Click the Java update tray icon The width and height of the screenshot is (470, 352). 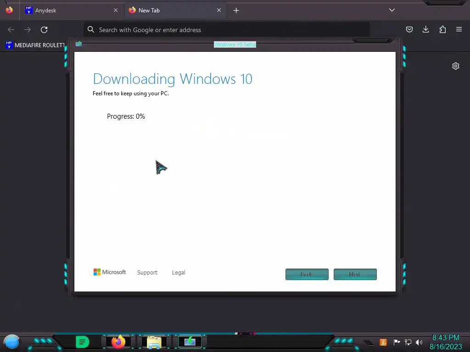(x=383, y=342)
